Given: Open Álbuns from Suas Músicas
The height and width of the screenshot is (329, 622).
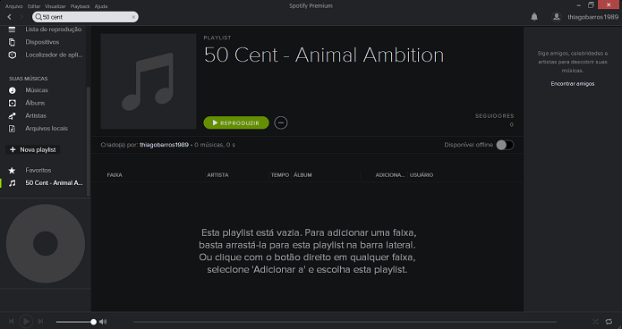Looking at the screenshot, I should [35, 103].
